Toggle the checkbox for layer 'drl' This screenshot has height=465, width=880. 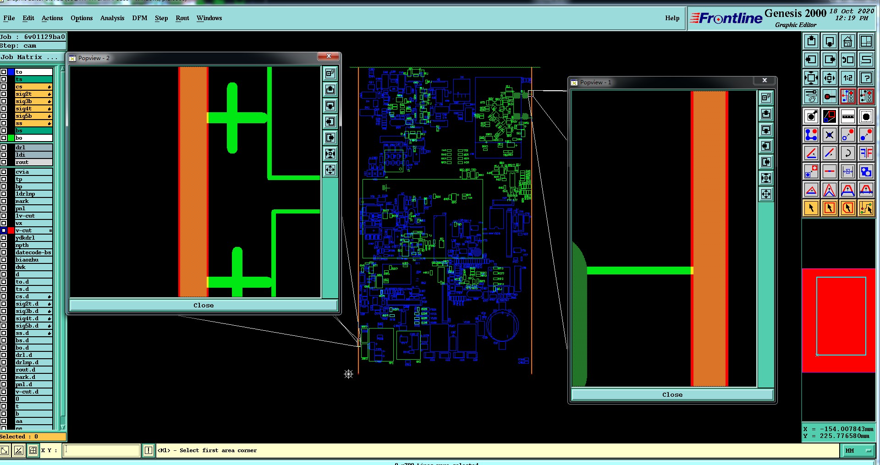pyautogui.click(x=4, y=148)
